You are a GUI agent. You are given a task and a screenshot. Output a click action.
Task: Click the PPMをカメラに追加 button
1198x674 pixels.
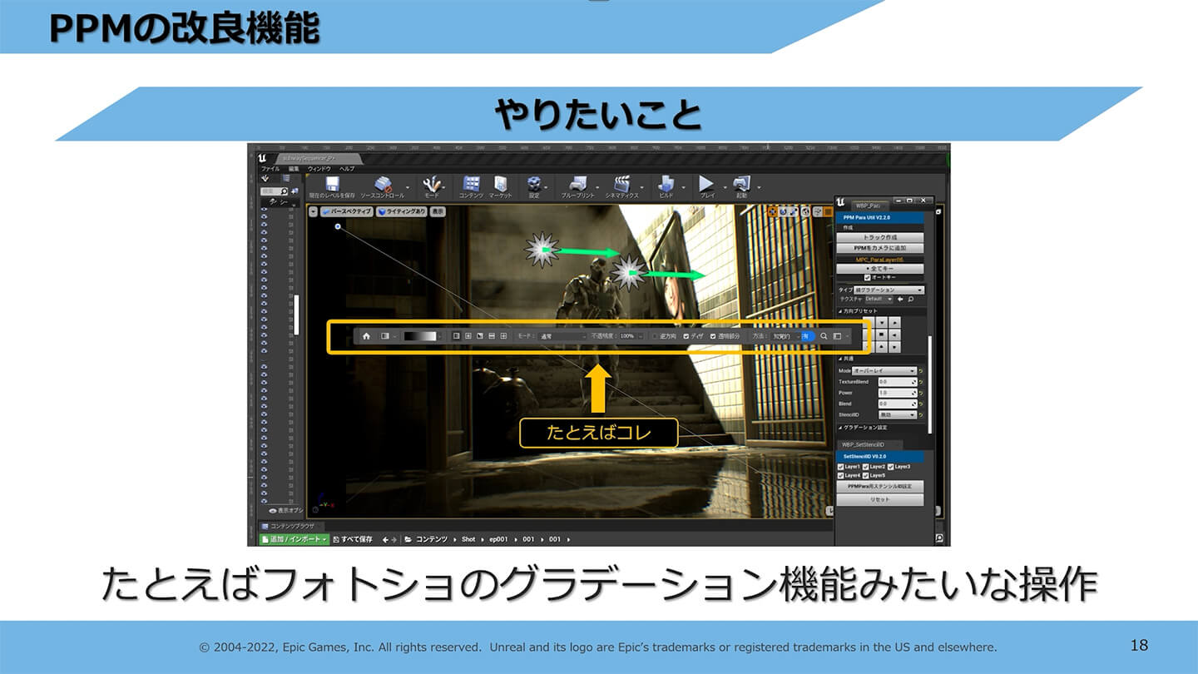(x=881, y=248)
